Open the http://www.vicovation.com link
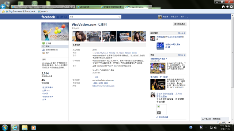Viewport: 234px width, 131px height. (x=103, y=86)
